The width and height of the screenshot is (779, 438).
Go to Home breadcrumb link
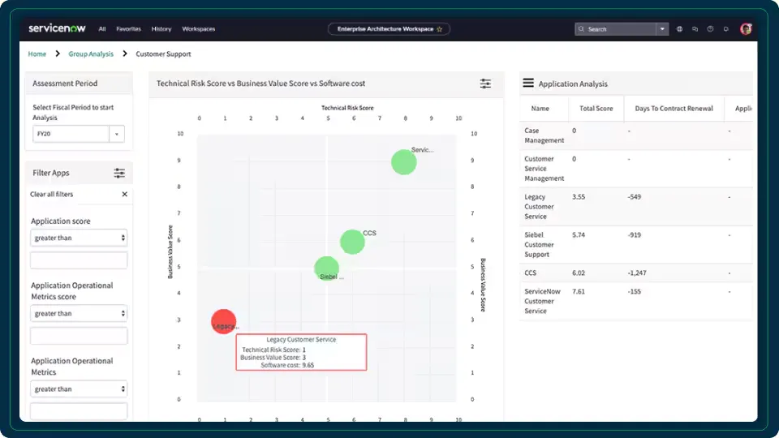pyautogui.click(x=37, y=54)
